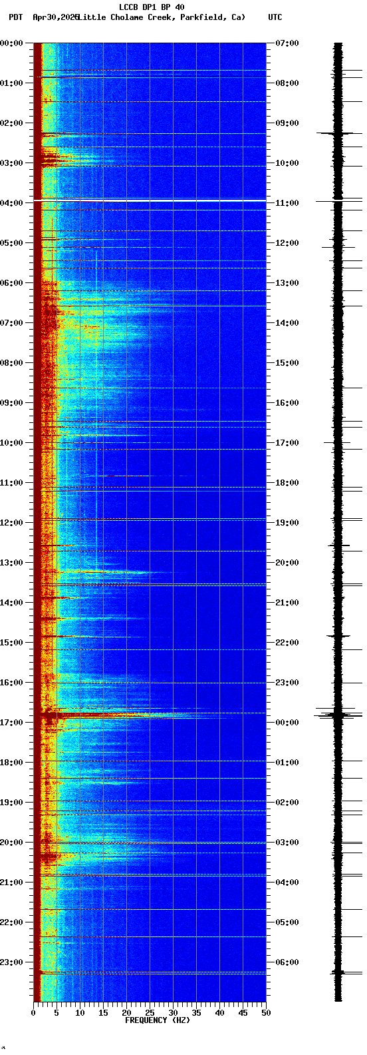Click the "15" tick on the frequency axis
The height and width of the screenshot is (1055, 367).
tap(103, 1013)
